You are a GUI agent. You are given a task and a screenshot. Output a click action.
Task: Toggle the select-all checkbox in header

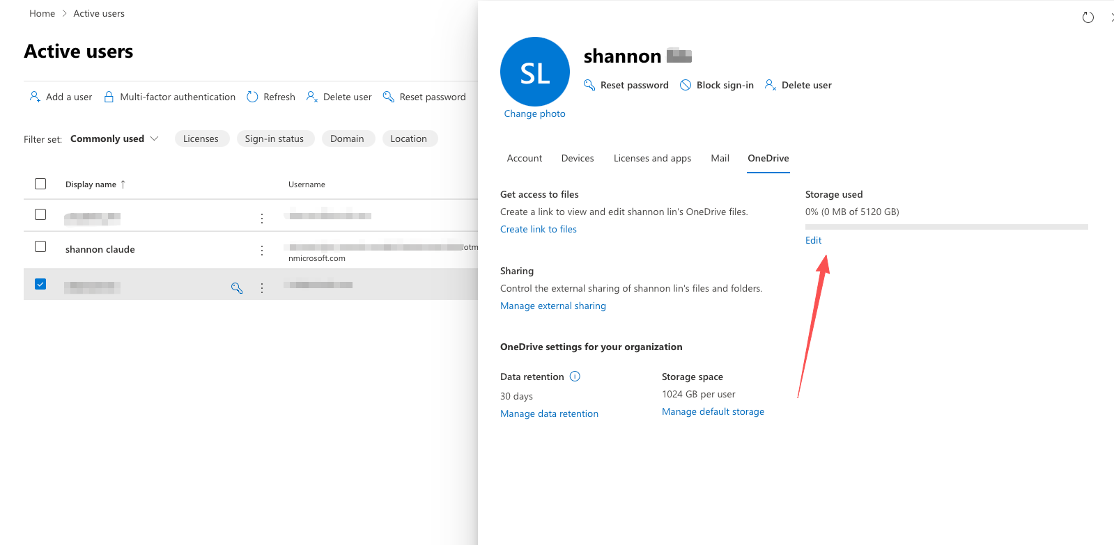40,184
